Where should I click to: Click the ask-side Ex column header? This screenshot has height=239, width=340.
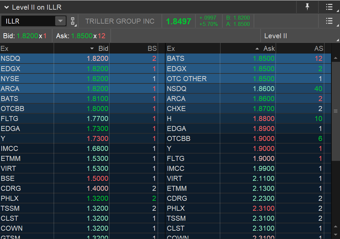click(193, 48)
